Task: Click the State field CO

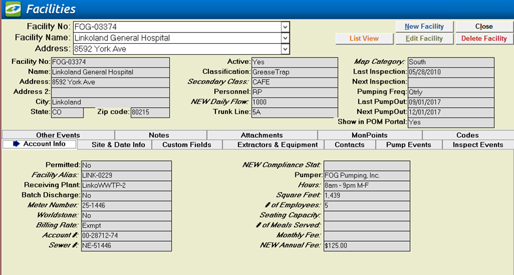Action: tap(67, 112)
